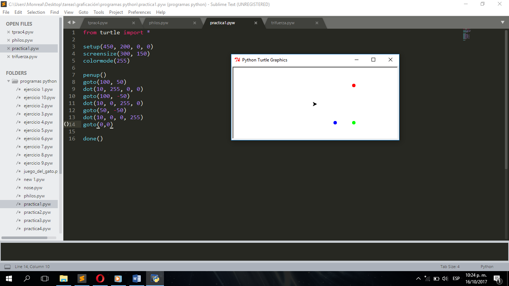509x286 pixels.
Task: Open Task View from the taskbar
Action: coord(45,278)
